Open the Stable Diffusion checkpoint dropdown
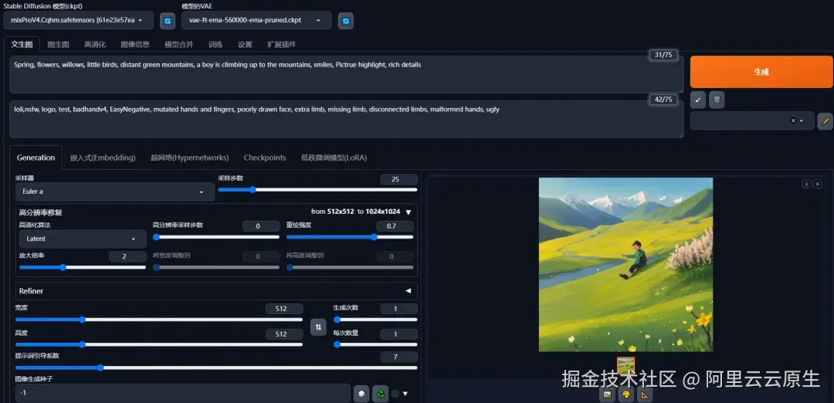Viewport: 834px width, 403px height. click(x=78, y=20)
